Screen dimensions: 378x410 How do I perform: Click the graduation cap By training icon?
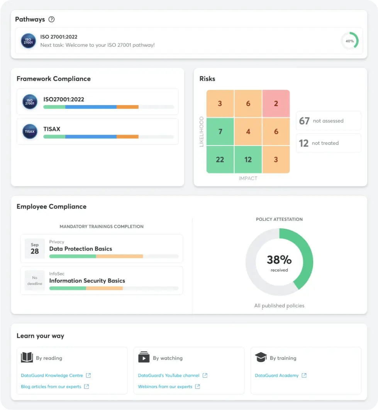coord(261,357)
